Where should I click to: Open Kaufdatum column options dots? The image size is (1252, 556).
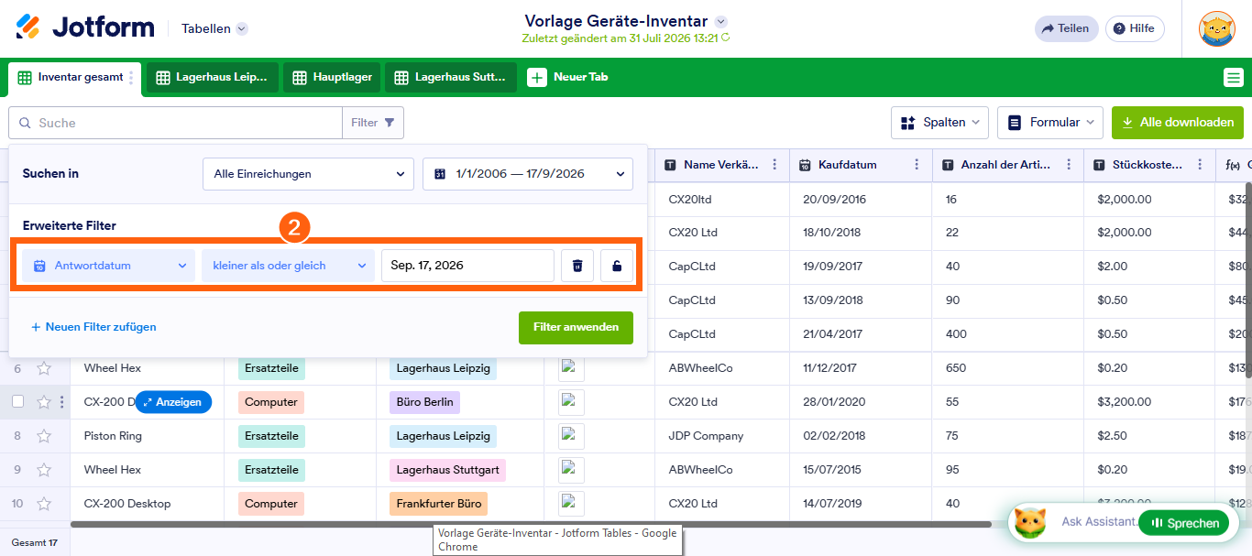917,165
